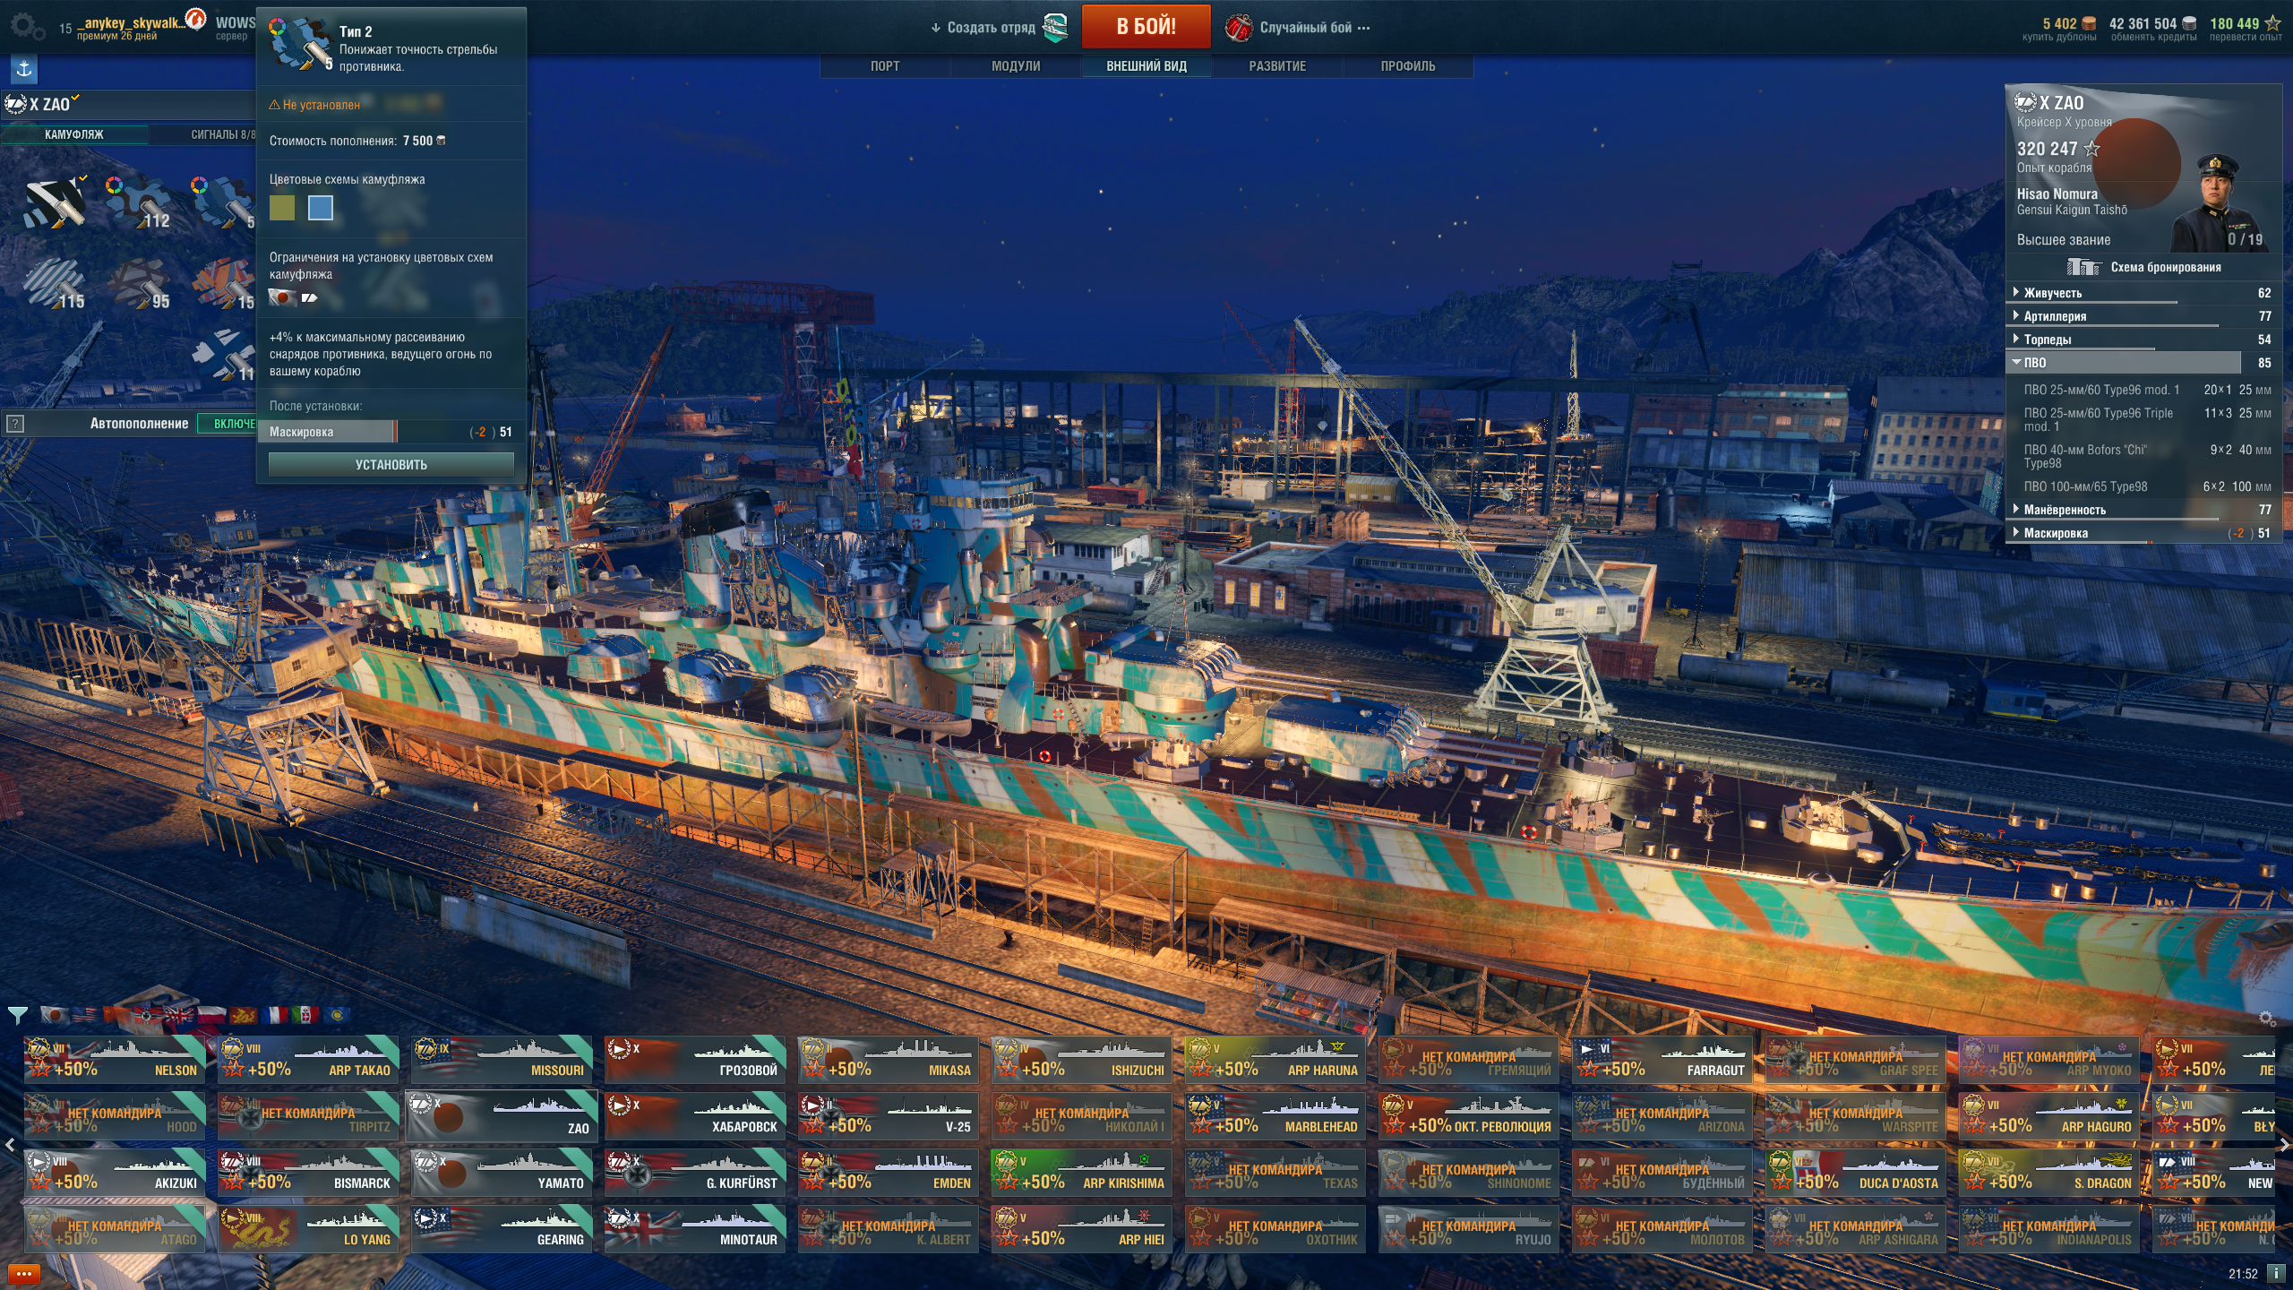Switch to the ПОРТ tab
The image size is (2293, 1290).
(x=885, y=66)
